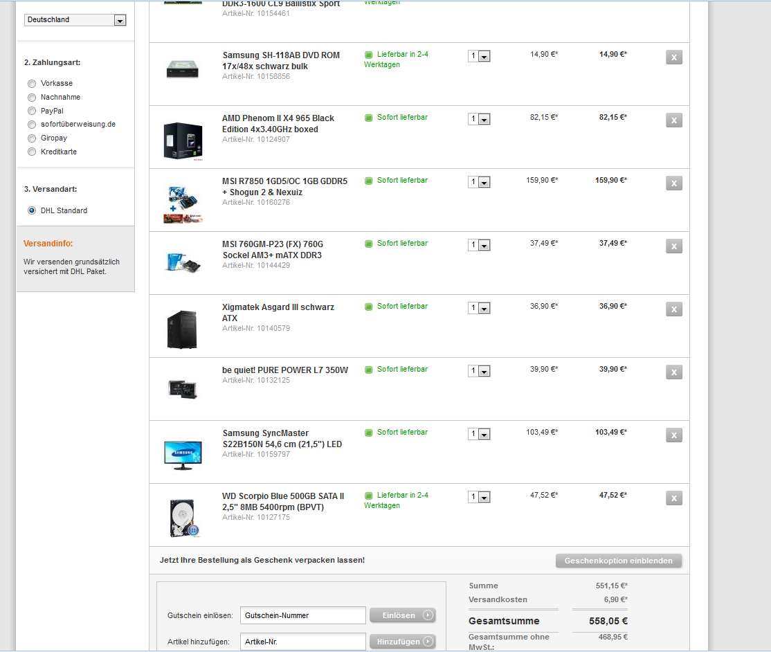Viewport: 771px width, 652px height.
Task: Select DHL Standard shipping option
Action: tap(32, 210)
